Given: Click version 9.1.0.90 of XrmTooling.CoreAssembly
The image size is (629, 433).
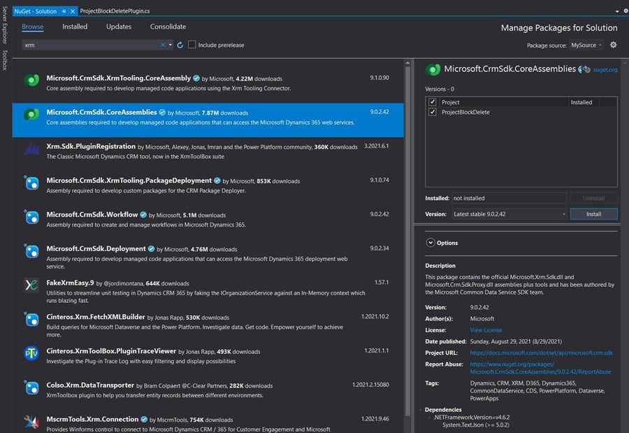Looking at the screenshot, I should pos(379,78).
